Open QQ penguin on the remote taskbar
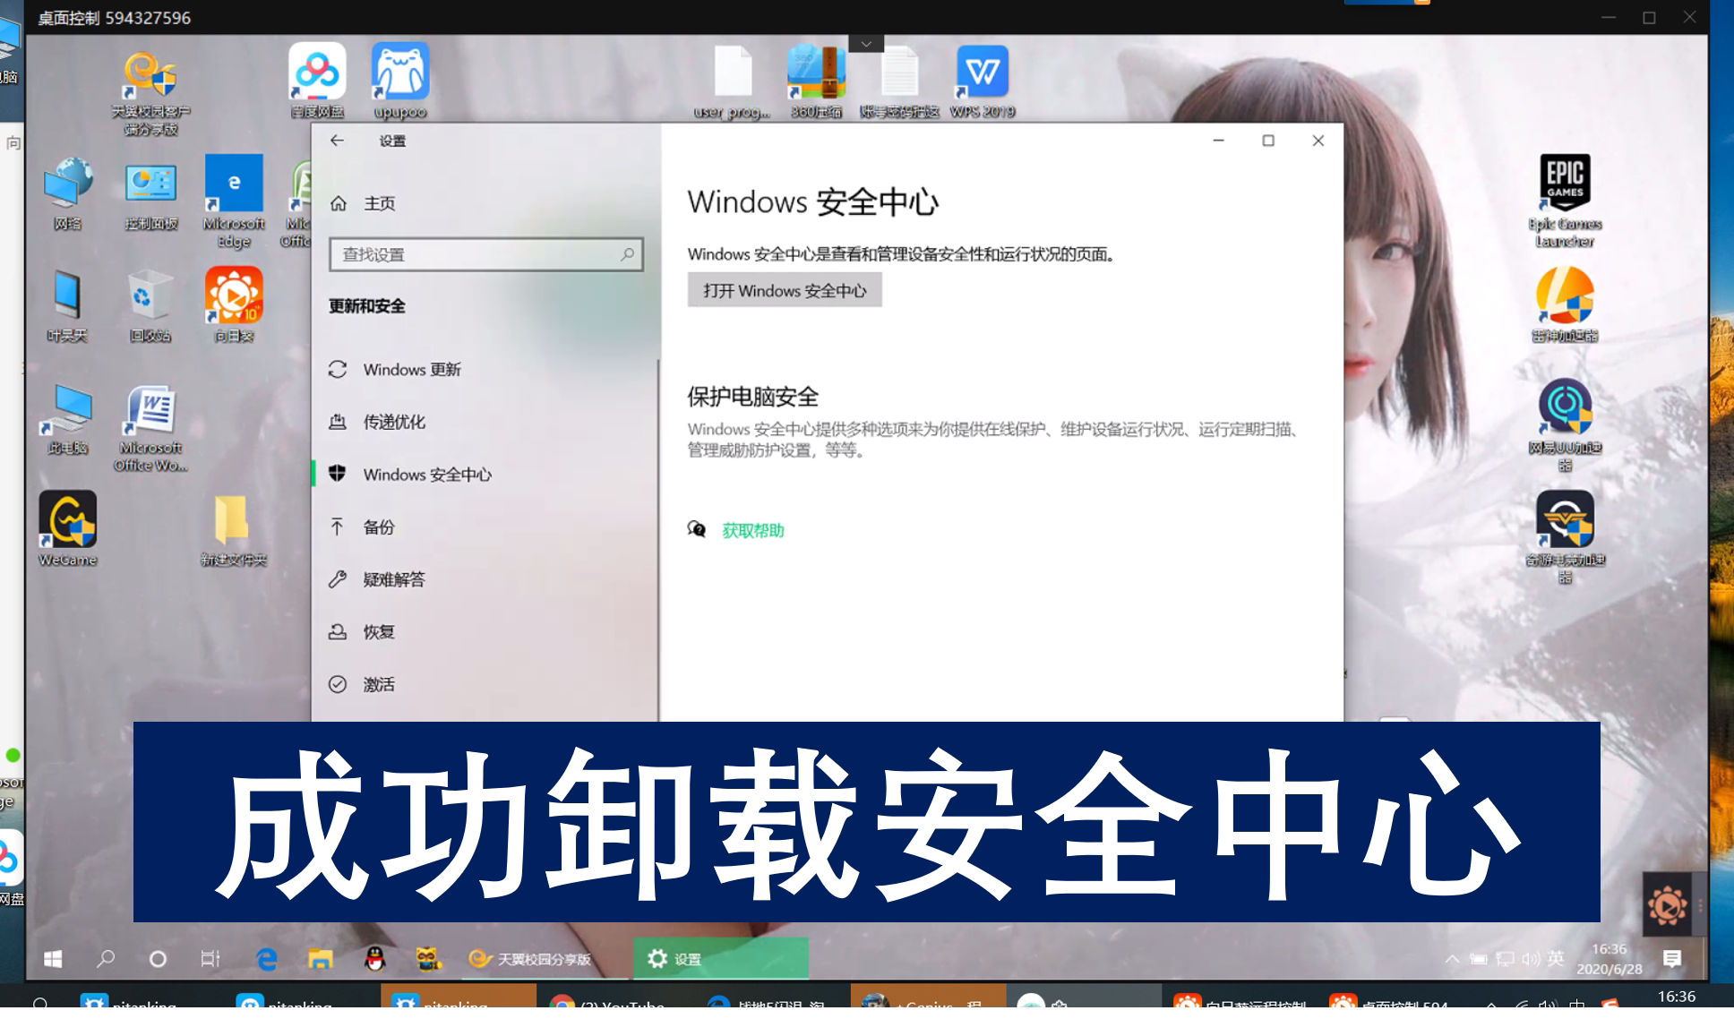Viewport: 1734px width, 1019px height. tap(375, 959)
